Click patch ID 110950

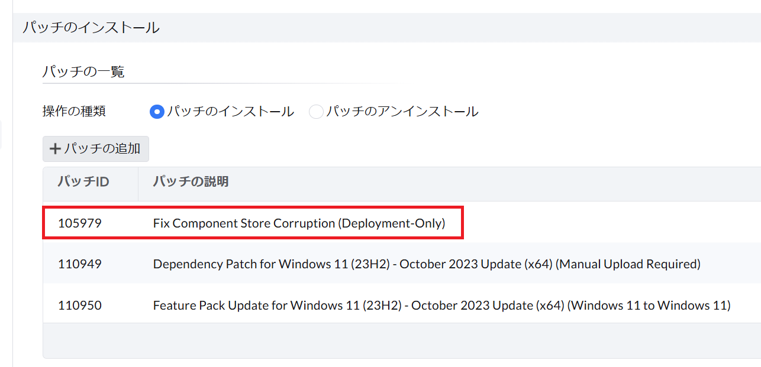80,306
